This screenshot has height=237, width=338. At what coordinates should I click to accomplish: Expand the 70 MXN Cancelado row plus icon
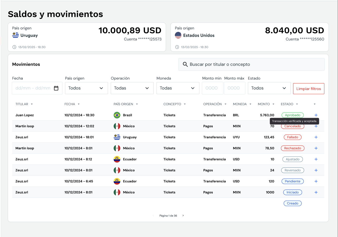[x=316, y=126]
